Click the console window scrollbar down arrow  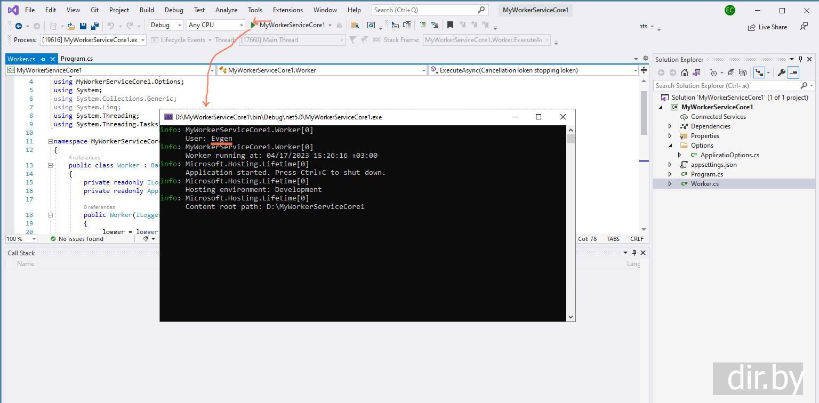571,317
